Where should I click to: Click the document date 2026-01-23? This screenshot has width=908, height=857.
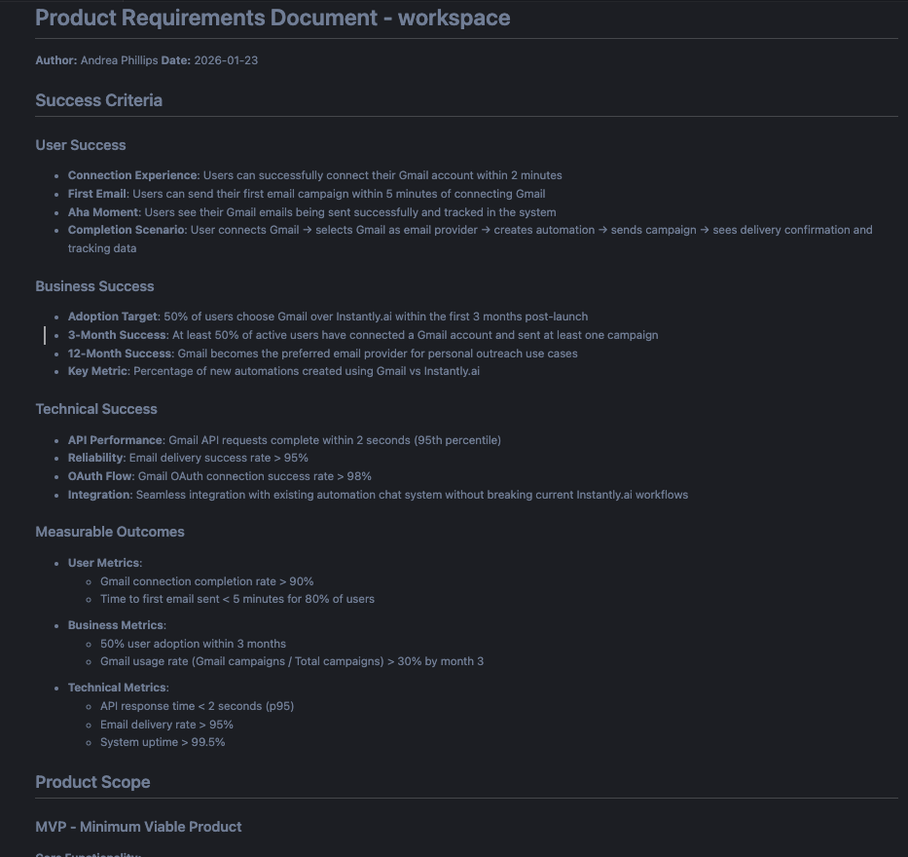click(226, 60)
